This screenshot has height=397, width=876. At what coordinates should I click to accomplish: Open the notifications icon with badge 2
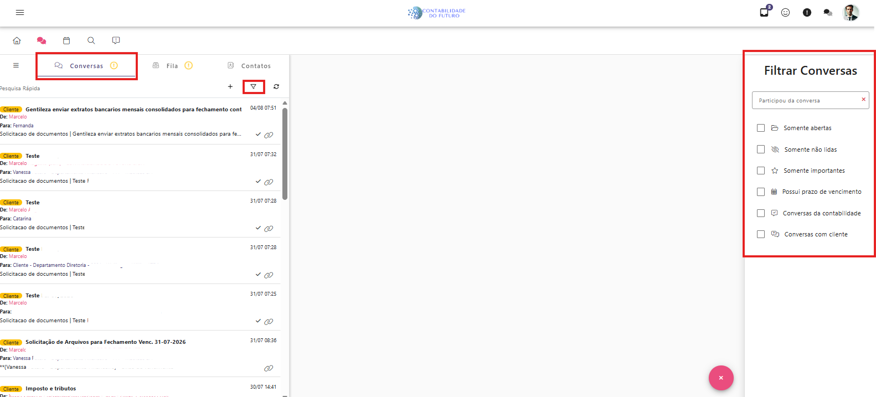point(765,12)
